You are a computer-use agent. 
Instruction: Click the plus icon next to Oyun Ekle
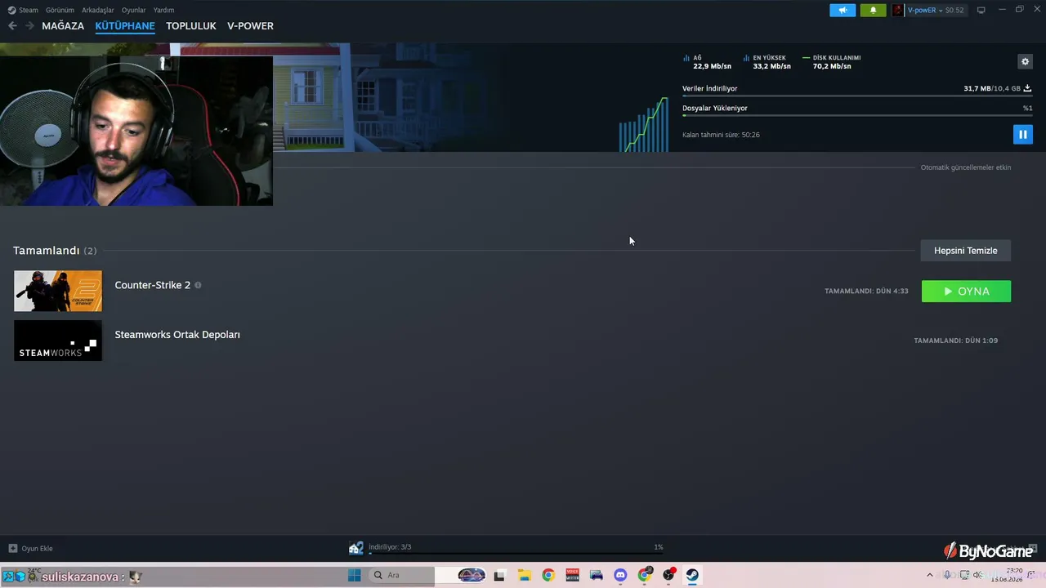(x=12, y=549)
